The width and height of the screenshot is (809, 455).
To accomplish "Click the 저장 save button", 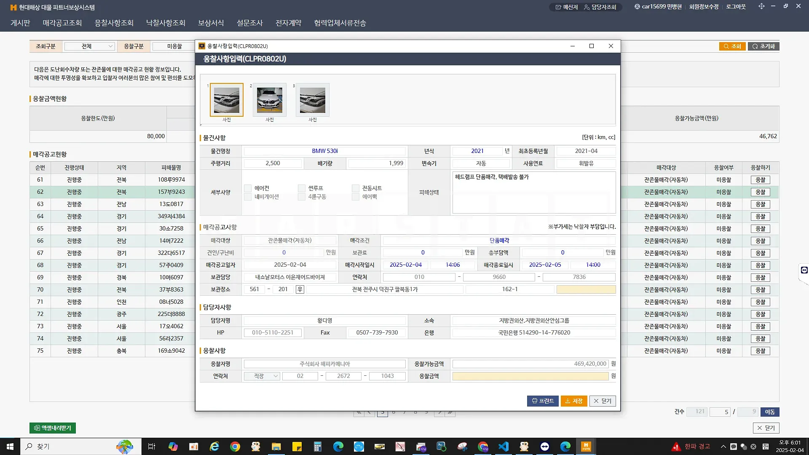I will [574, 401].
